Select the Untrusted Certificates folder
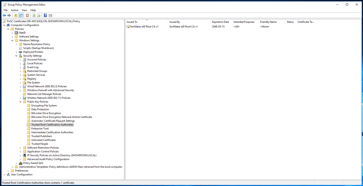363x186 pixels. coord(43,140)
